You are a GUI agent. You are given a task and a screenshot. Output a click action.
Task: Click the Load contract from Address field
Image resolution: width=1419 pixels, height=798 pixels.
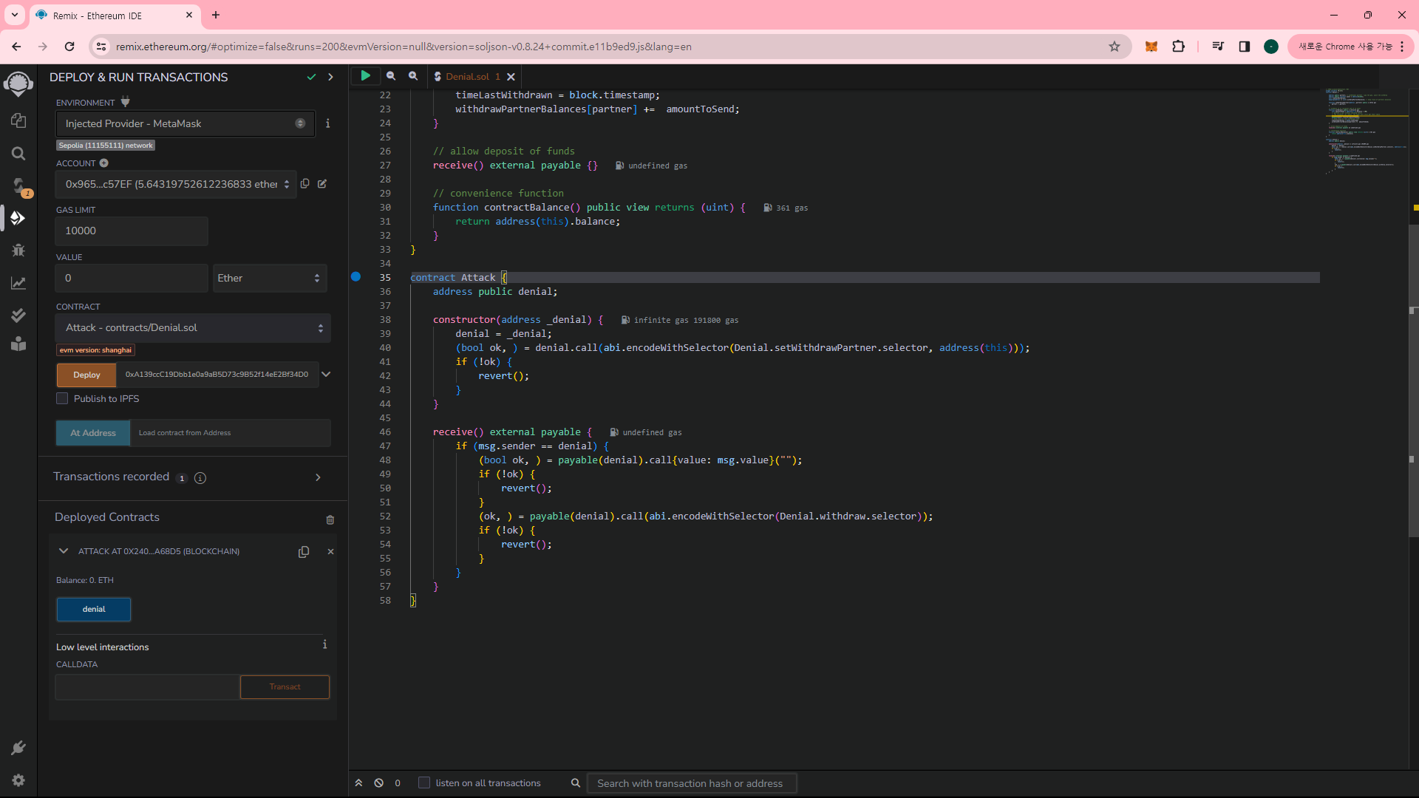[x=230, y=433]
